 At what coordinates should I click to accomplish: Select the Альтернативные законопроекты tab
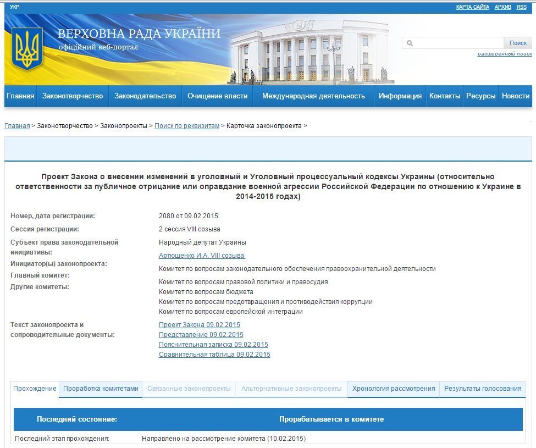291,389
